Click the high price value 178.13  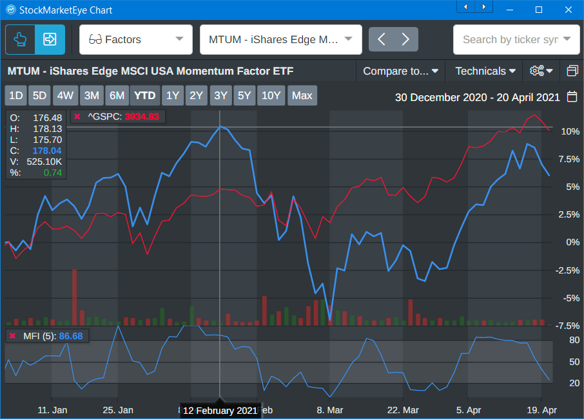pyautogui.click(x=47, y=129)
